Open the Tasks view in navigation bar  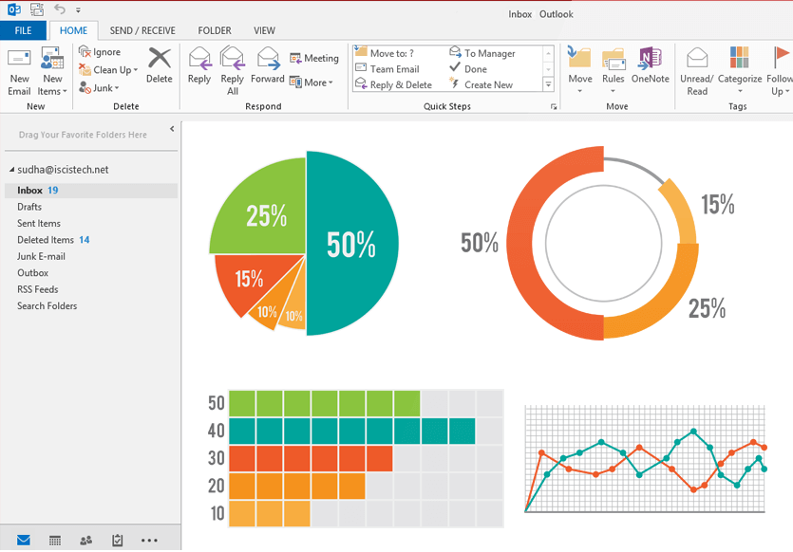pos(118,540)
